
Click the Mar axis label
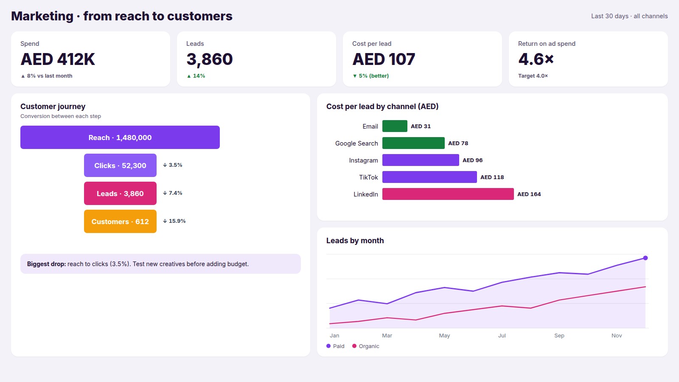tap(387, 335)
